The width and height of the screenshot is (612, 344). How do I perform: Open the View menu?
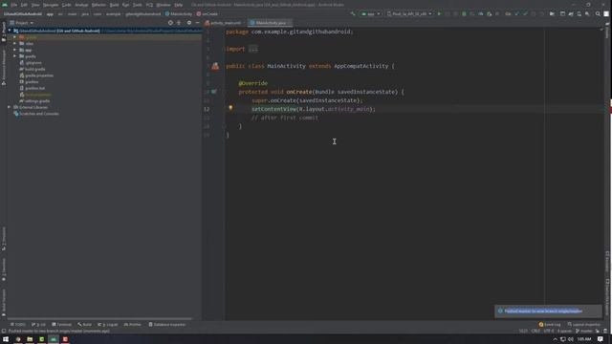(35, 5)
